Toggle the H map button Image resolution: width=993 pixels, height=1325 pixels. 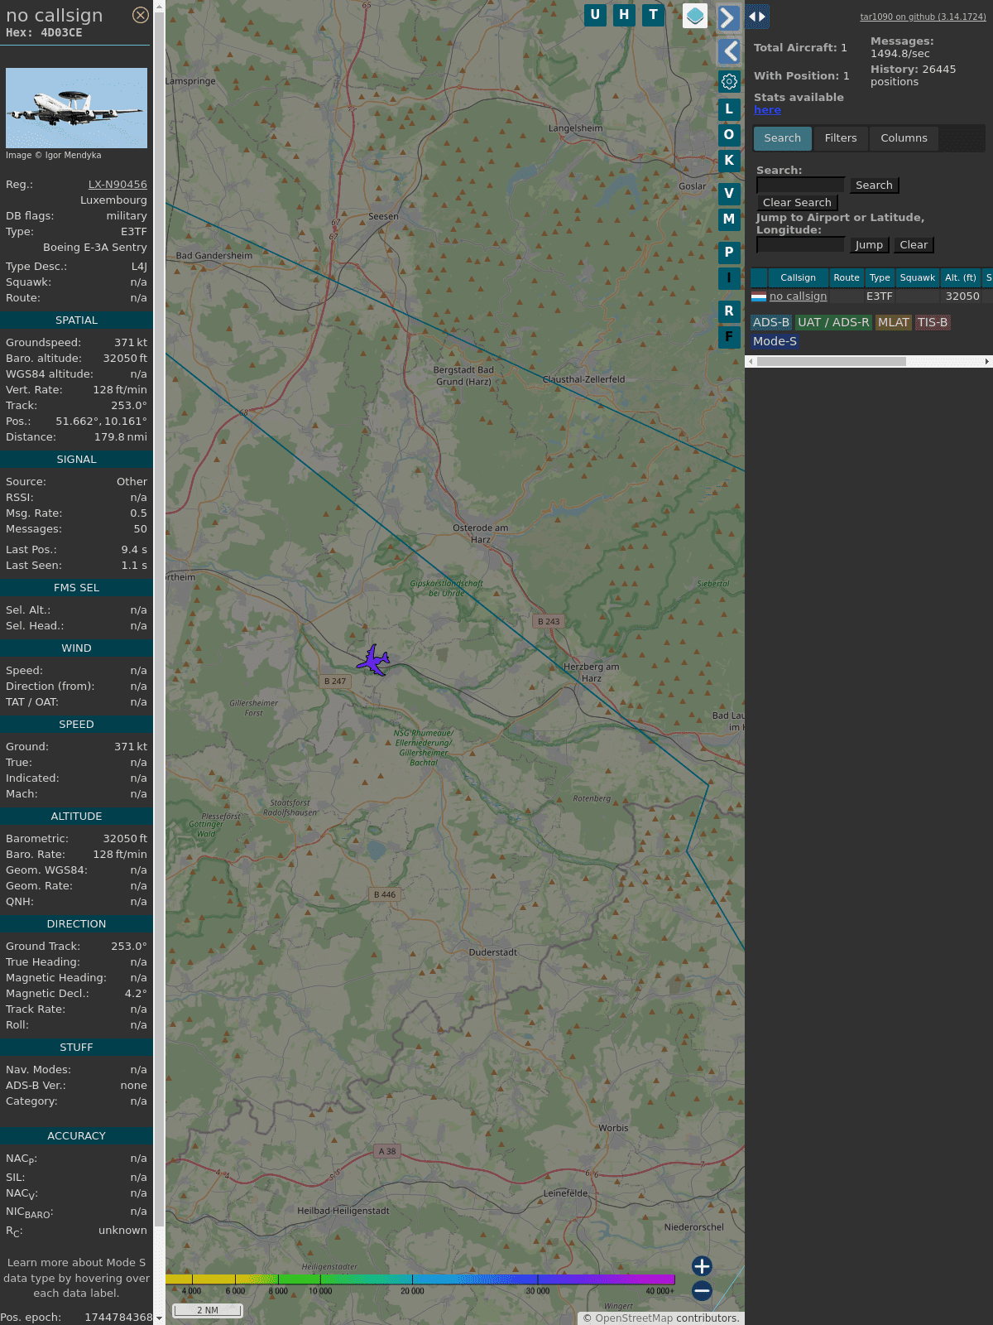click(624, 15)
